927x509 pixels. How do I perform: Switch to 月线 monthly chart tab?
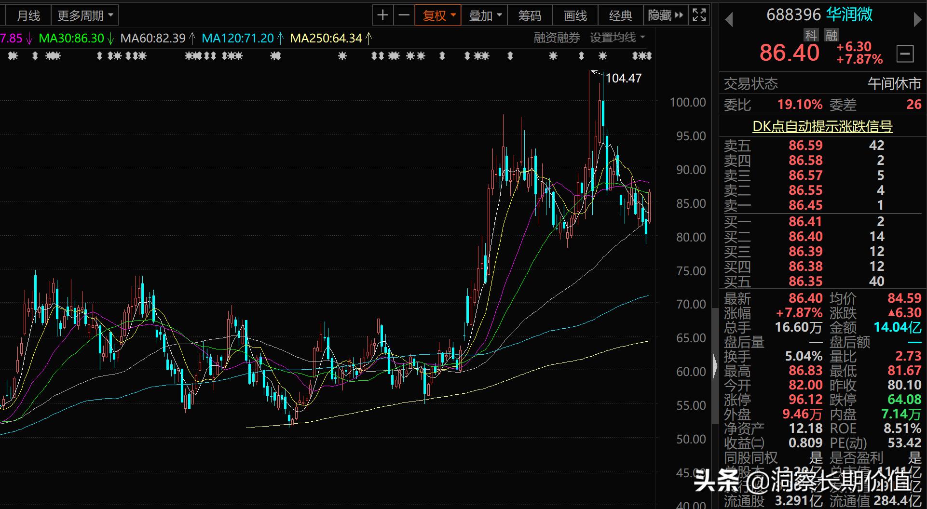(27, 15)
